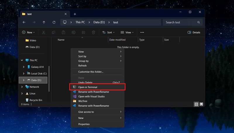Toggle the Details pane button
234x133 pixels.
[194, 32]
